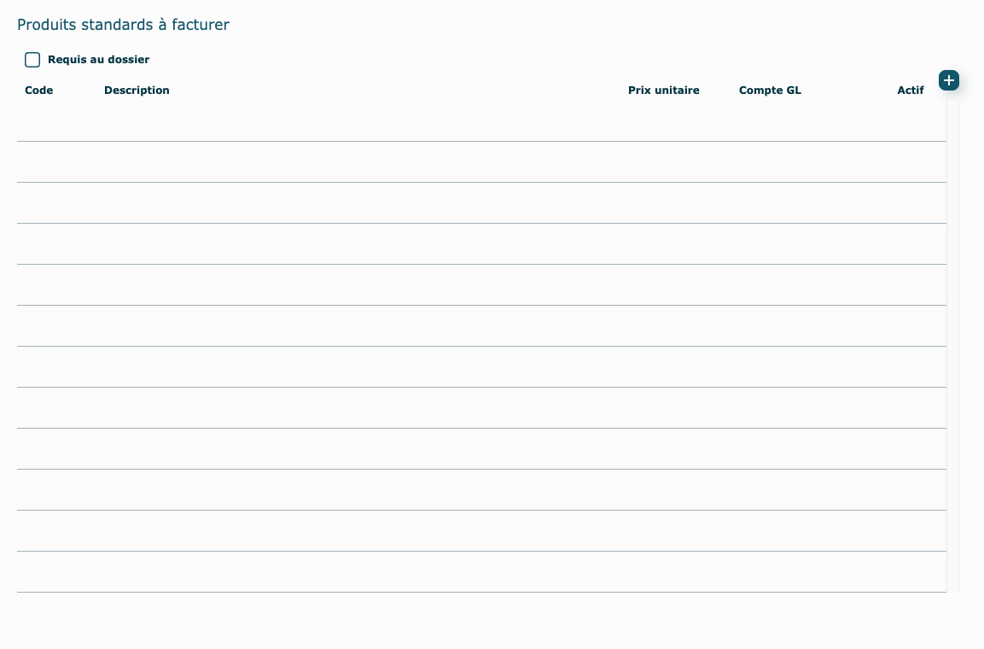Click the vertical scrollbar beside the table
Viewport: 984px width, 649px height.
(953, 342)
